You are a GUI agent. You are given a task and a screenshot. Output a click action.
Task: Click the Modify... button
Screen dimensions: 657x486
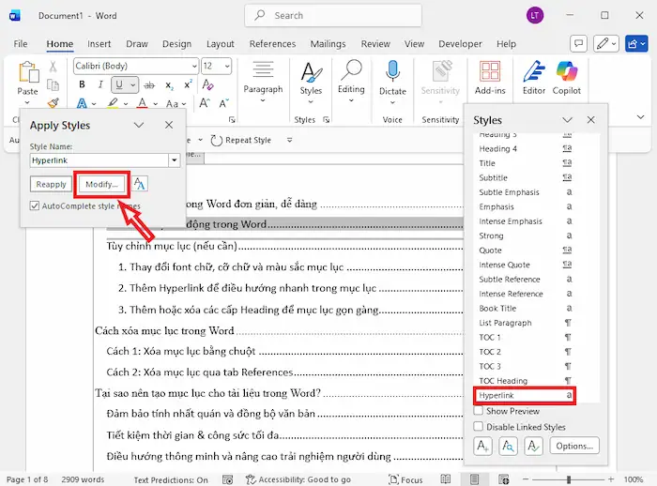tap(101, 185)
